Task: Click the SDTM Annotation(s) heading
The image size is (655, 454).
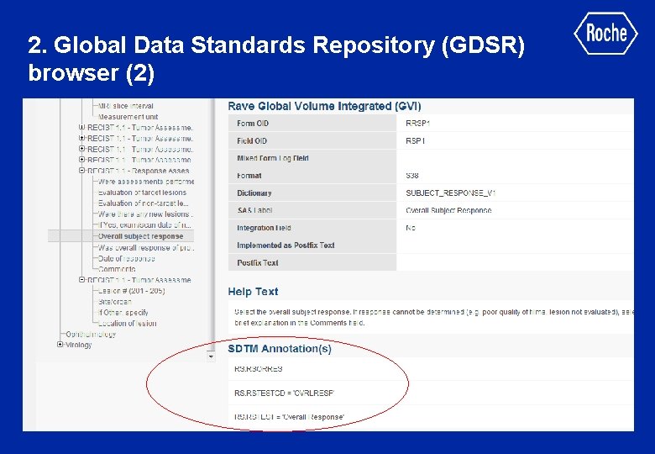Action: [x=280, y=349]
